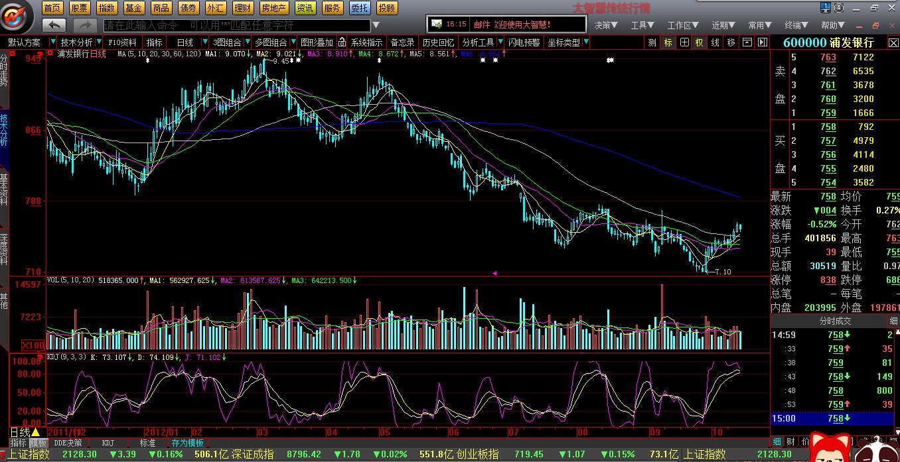
Task: Expand the 坐标类型 dropdown
Action: (x=585, y=42)
